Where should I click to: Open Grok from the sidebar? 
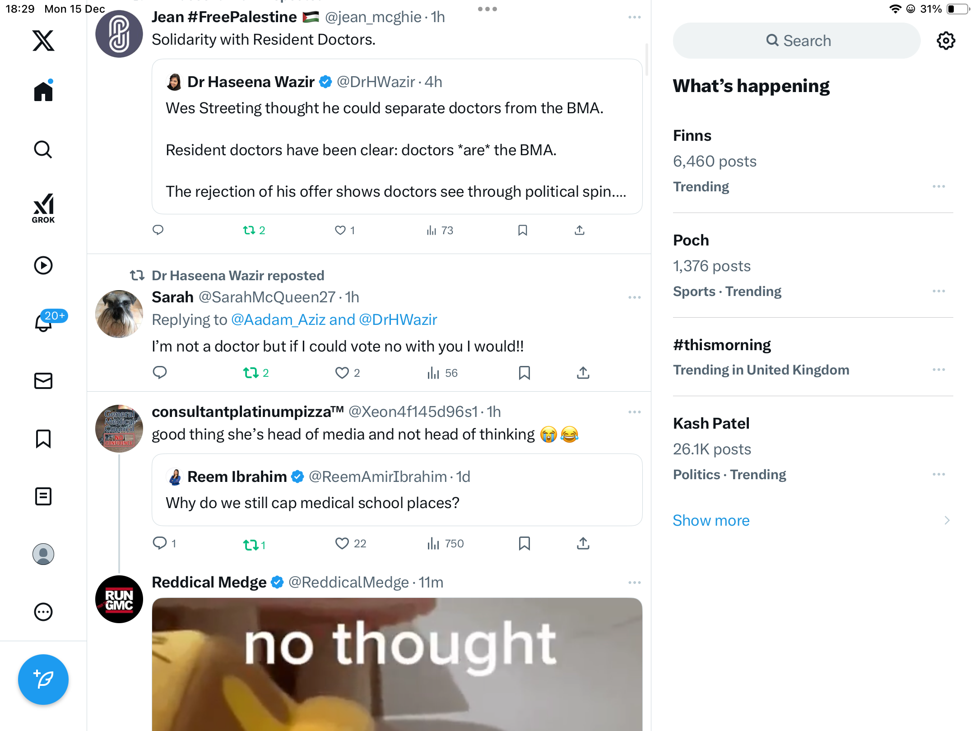point(43,208)
